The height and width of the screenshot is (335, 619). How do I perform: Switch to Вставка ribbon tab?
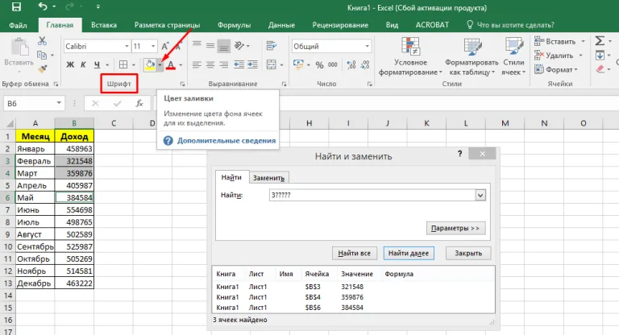pos(104,25)
